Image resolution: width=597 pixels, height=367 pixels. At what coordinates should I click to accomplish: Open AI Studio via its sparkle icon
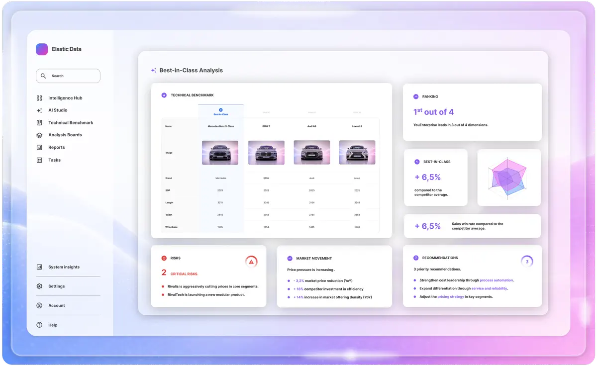(39, 110)
